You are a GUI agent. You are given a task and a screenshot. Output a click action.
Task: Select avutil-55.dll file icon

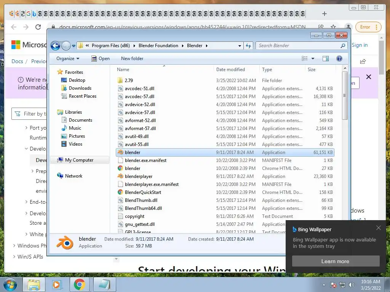(x=120, y=144)
